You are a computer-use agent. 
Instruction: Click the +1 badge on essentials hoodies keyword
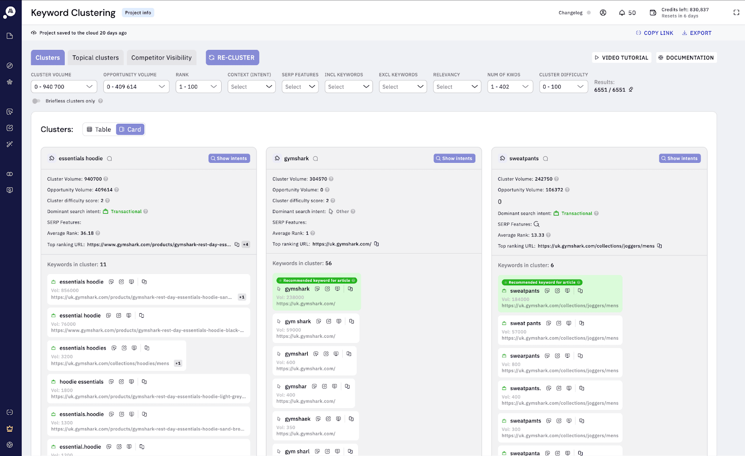[178, 363]
